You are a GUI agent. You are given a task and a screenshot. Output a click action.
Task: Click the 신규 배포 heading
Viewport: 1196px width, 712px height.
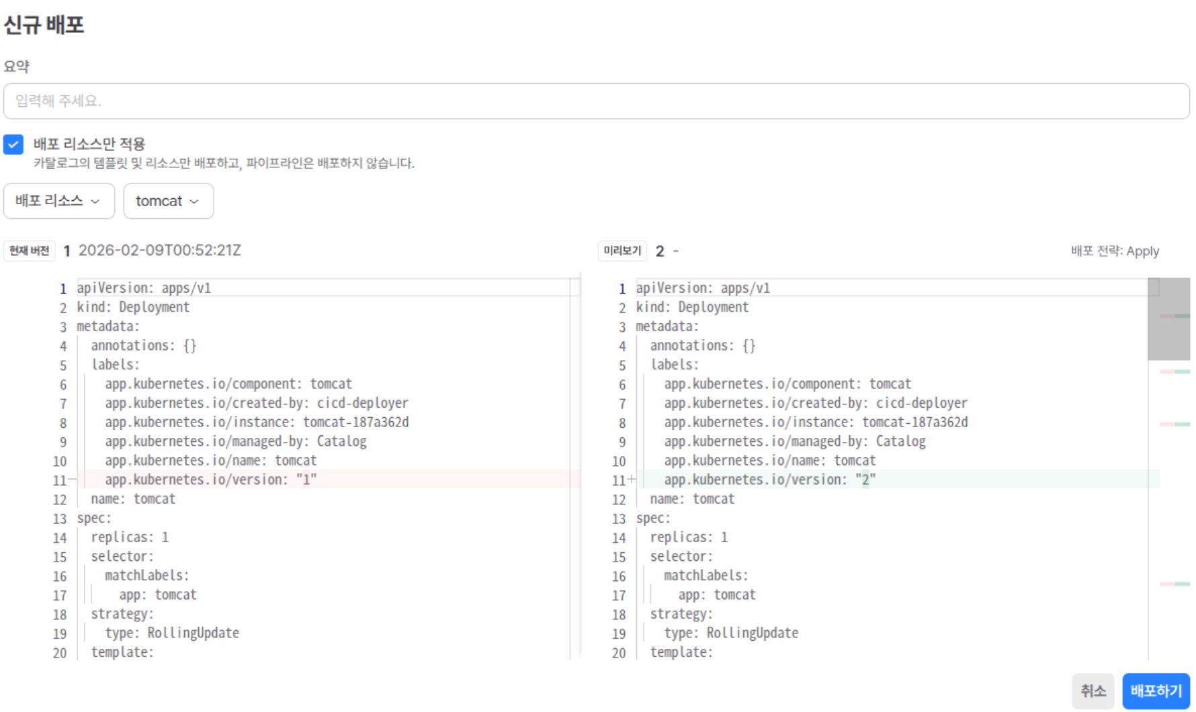[x=44, y=25]
